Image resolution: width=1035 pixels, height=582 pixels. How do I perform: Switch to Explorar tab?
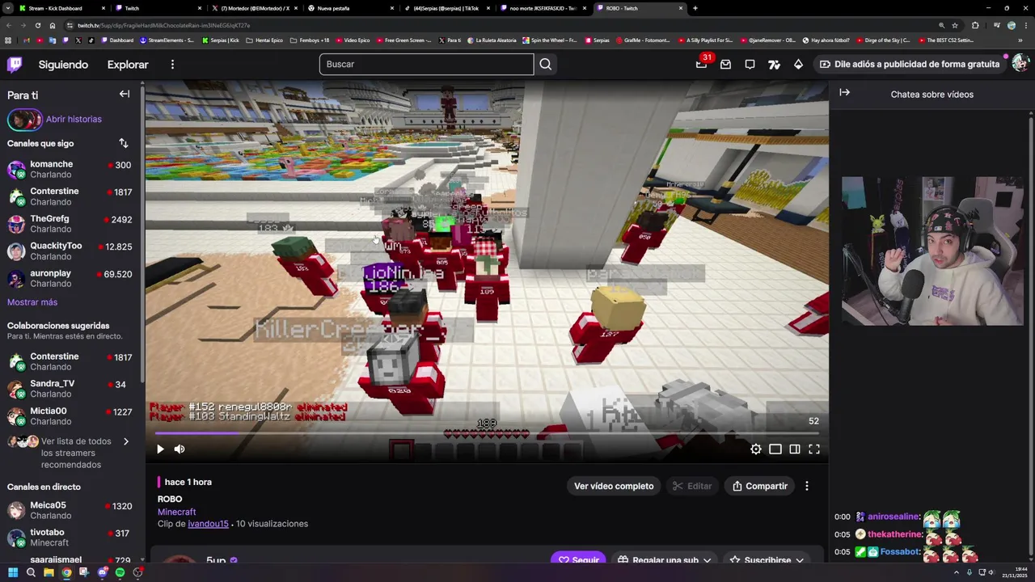click(128, 65)
